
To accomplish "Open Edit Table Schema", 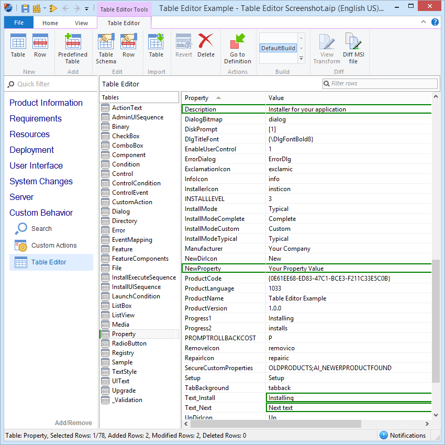I will (x=106, y=49).
